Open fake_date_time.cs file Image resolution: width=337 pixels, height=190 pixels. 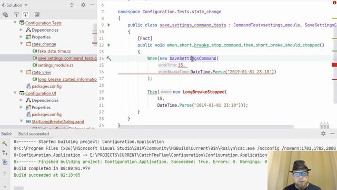pos(54,51)
